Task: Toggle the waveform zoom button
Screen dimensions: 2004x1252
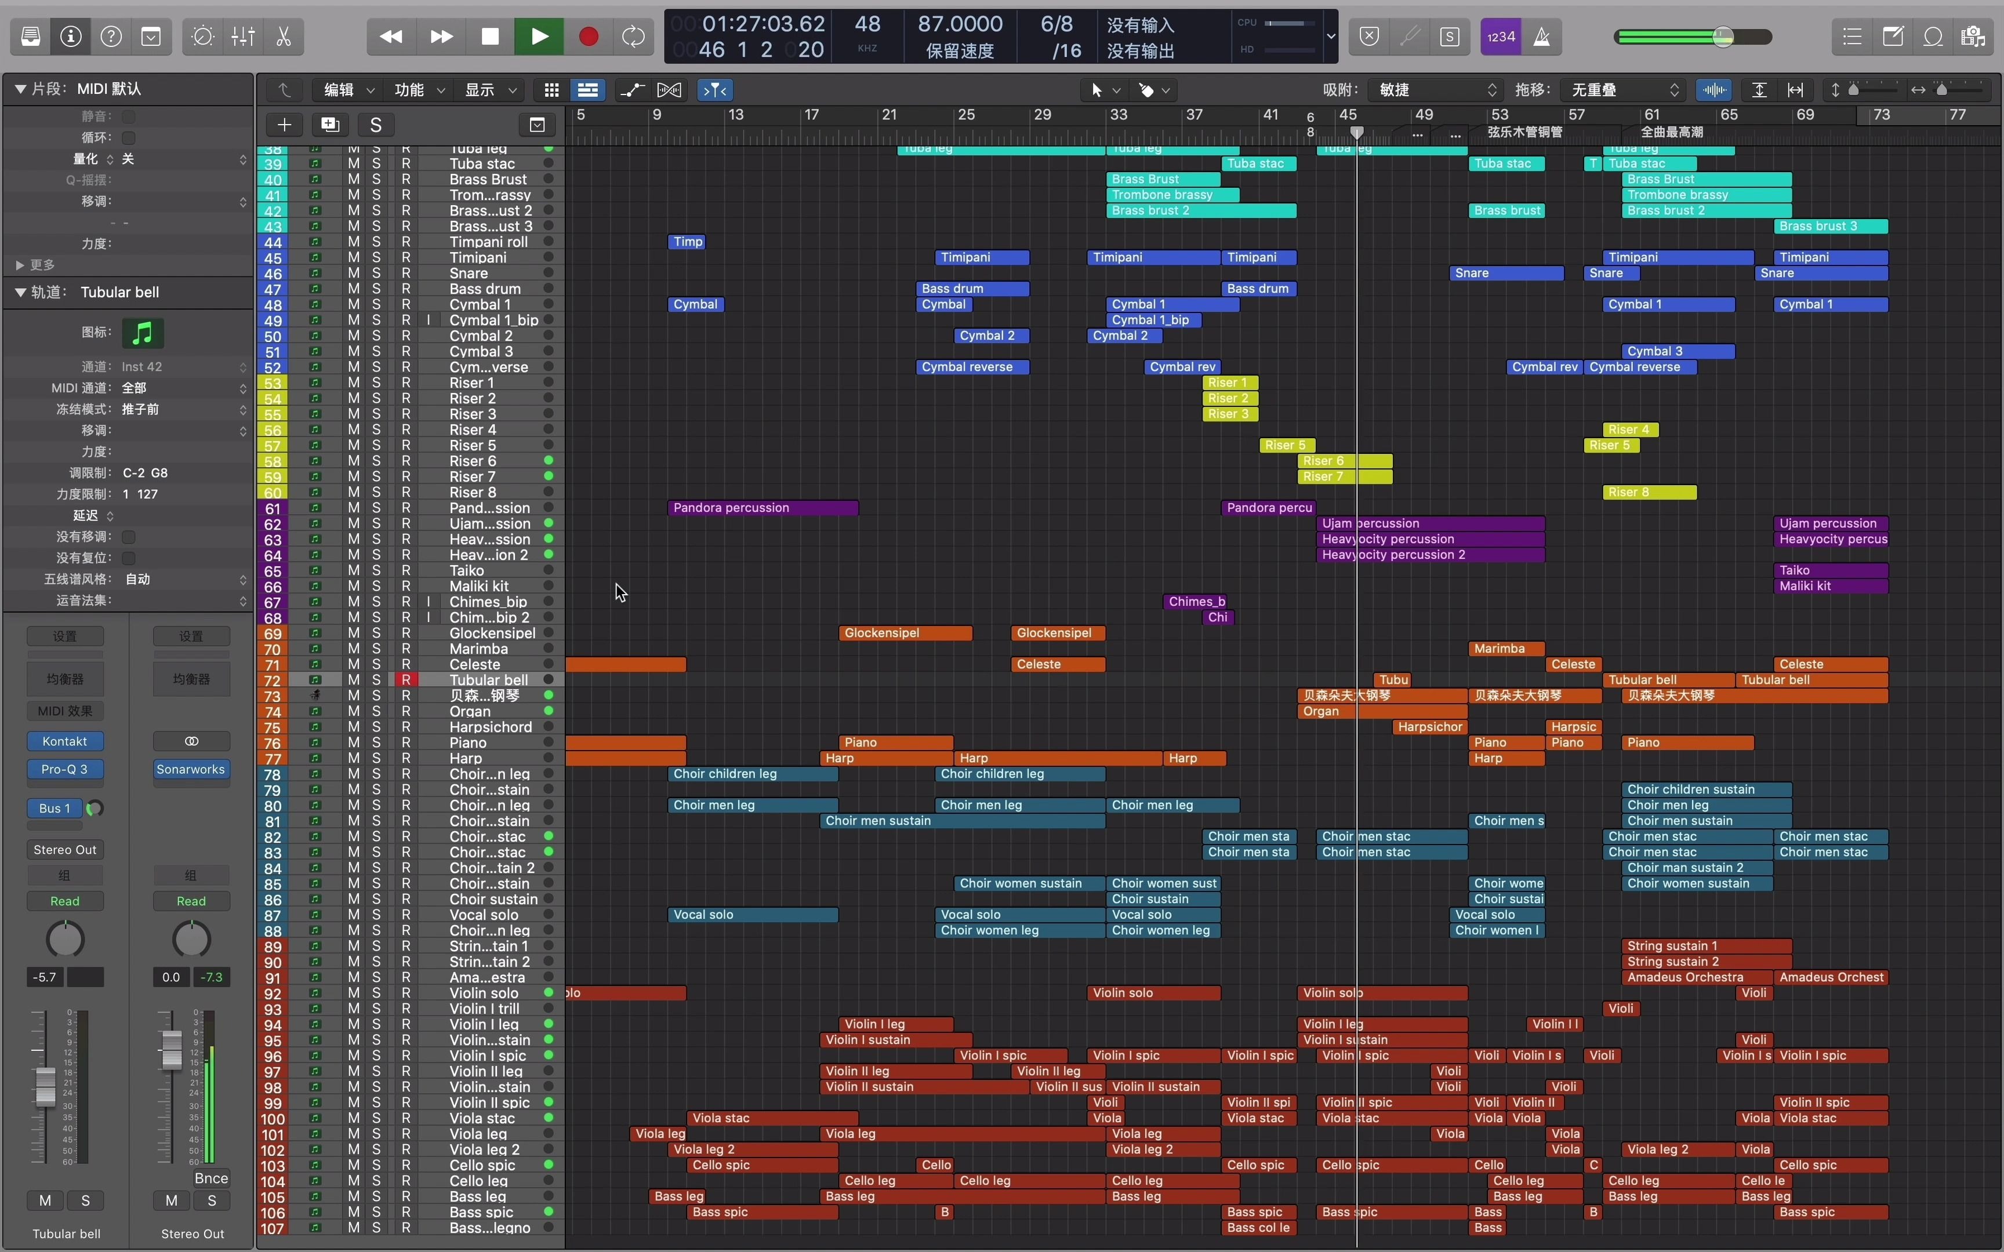Action: [1714, 89]
